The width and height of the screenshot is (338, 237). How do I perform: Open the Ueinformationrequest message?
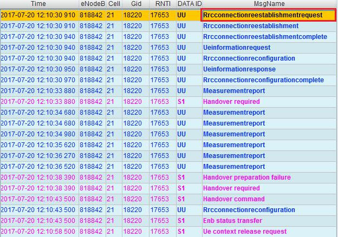235,48
